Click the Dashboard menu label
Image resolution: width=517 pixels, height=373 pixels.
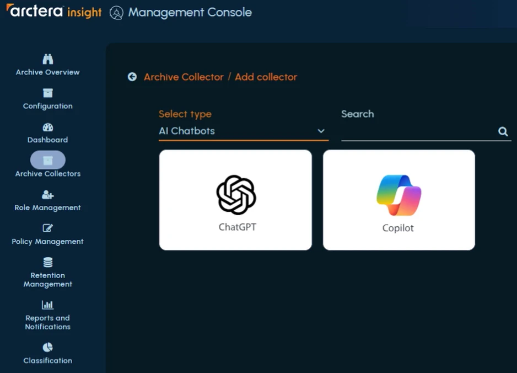pos(48,140)
